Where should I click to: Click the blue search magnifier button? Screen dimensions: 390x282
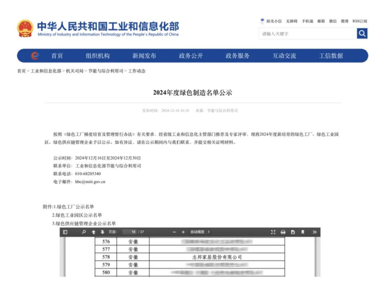click(362, 34)
